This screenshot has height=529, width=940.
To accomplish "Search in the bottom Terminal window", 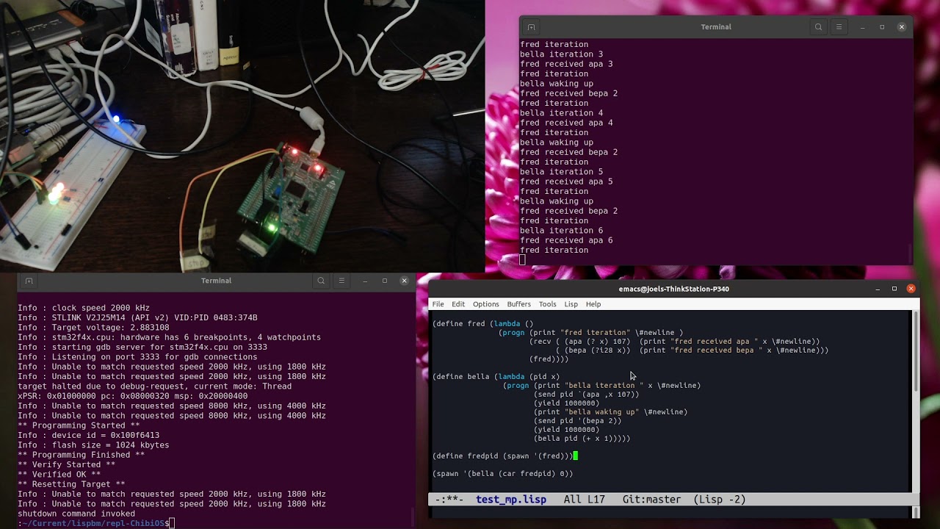I will [321, 281].
